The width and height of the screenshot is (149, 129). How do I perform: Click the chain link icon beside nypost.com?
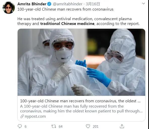[x=22, y=116]
